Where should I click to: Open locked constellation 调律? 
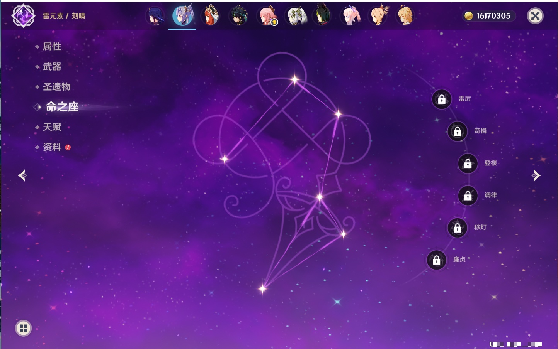pos(468,196)
